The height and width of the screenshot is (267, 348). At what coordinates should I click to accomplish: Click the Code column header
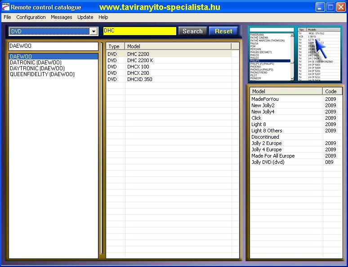click(x=332, y=91)
